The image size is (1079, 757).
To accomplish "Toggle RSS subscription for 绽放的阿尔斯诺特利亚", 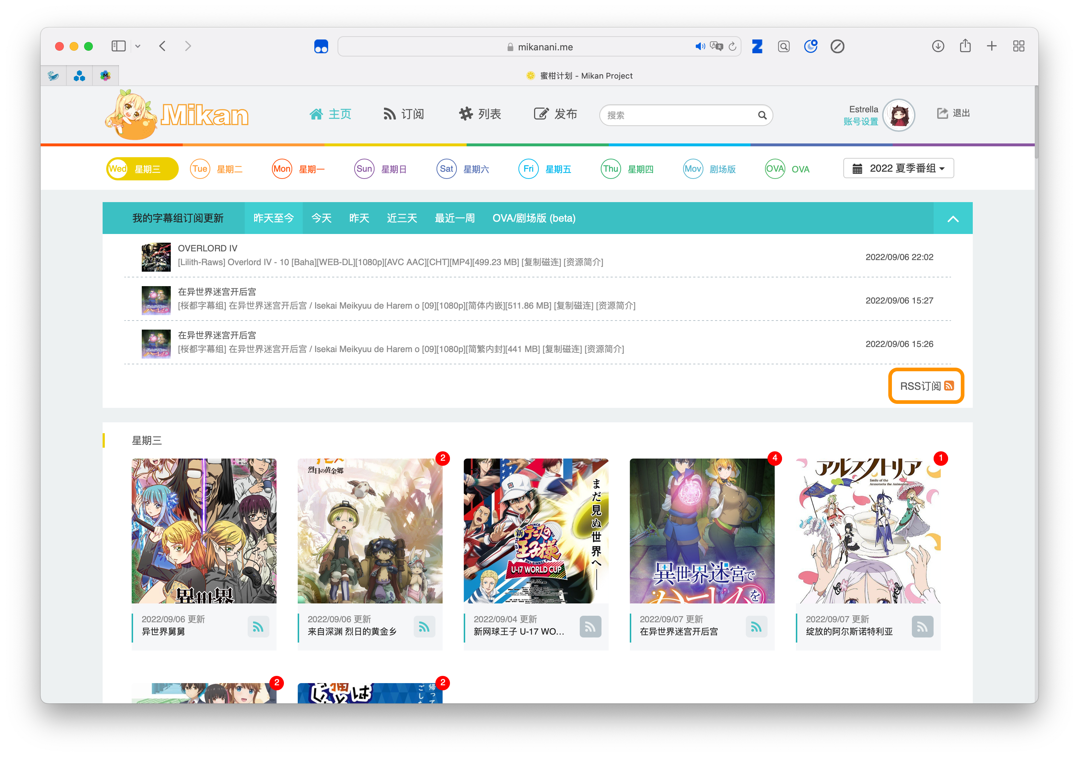I will [x=922, y=627].
